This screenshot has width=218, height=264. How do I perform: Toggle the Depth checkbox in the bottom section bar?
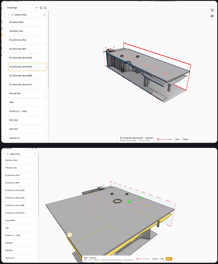point(144,259)
